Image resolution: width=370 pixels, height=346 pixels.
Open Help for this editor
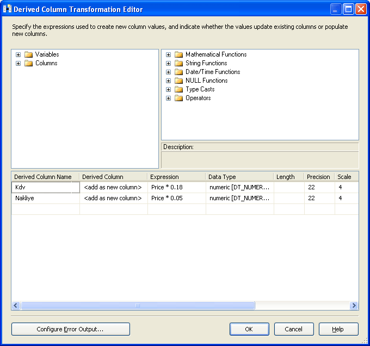[x=338, y=329]
